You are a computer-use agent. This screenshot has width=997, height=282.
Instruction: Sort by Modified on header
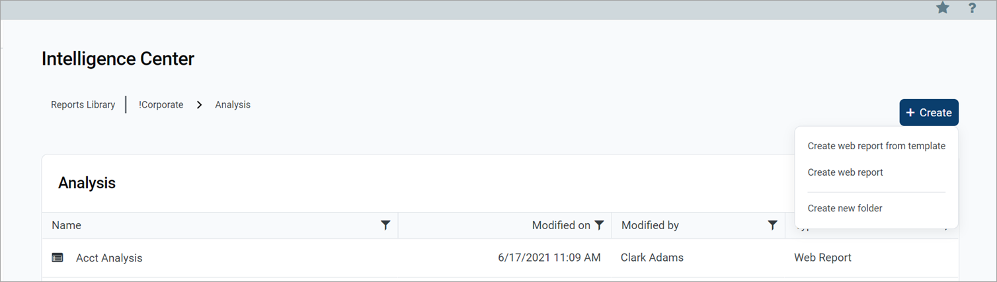coord(561,225)
